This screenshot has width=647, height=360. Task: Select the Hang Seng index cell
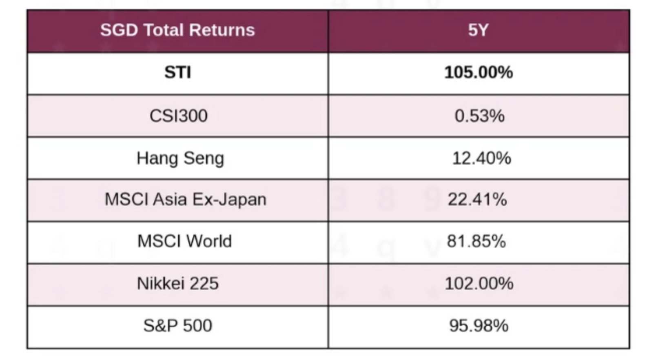pyautogui.click(x=180, y=158)
